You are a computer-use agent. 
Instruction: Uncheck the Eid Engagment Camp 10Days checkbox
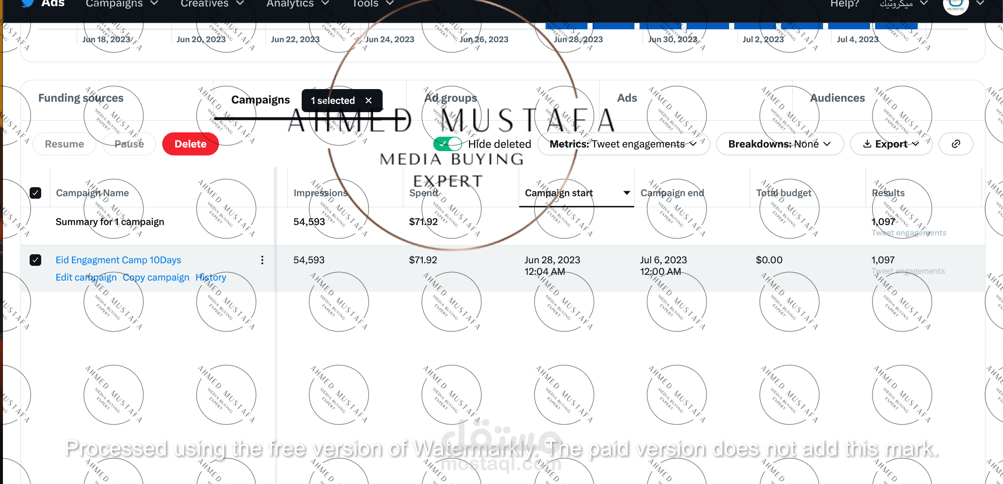tap(35, 260)
